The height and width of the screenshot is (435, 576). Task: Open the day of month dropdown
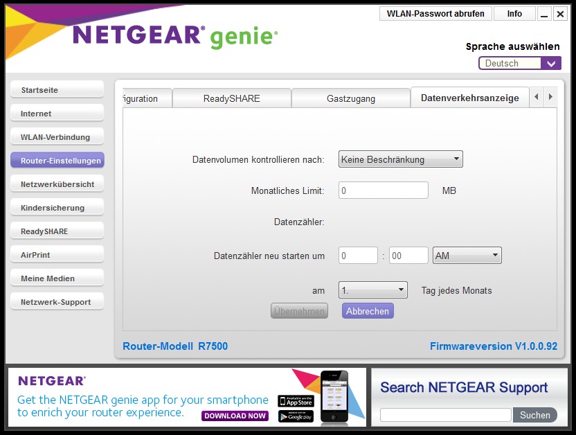373,290
